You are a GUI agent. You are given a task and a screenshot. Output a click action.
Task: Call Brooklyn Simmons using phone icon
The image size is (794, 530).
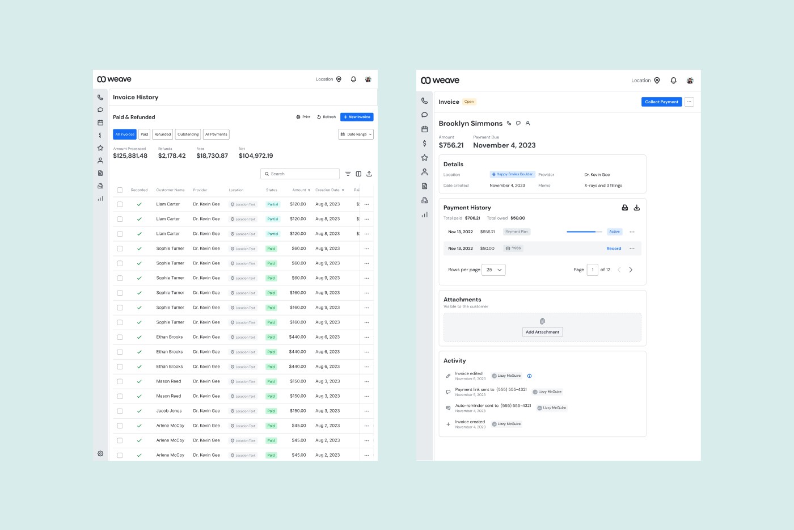pos(509,123)
